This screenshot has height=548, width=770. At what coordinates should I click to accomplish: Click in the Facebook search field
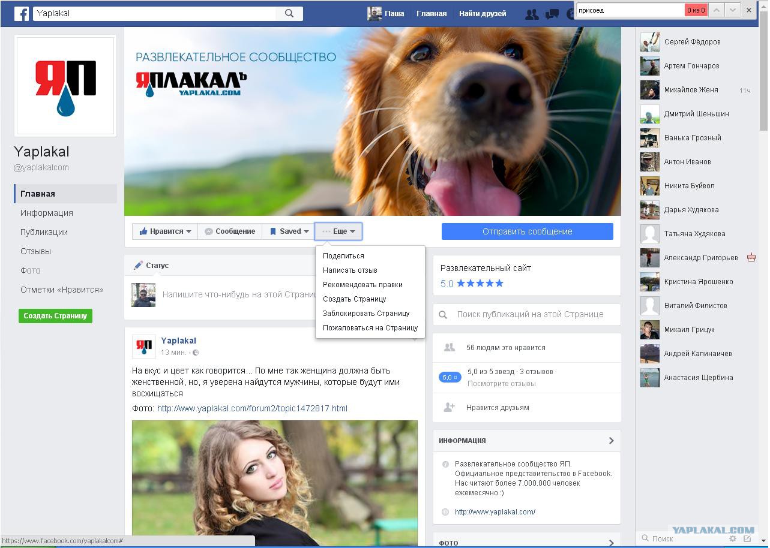pos(155,13)
